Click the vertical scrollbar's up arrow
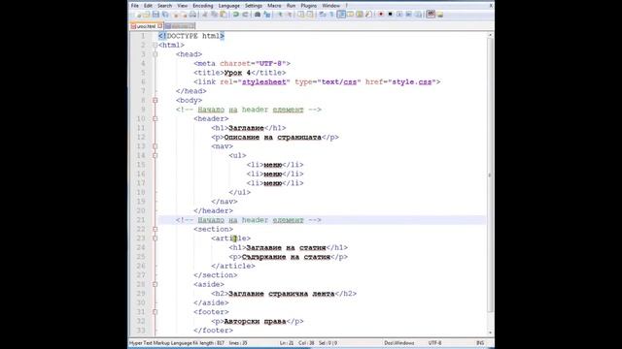This screenshot has height=349, width=622. click(490, 35)
